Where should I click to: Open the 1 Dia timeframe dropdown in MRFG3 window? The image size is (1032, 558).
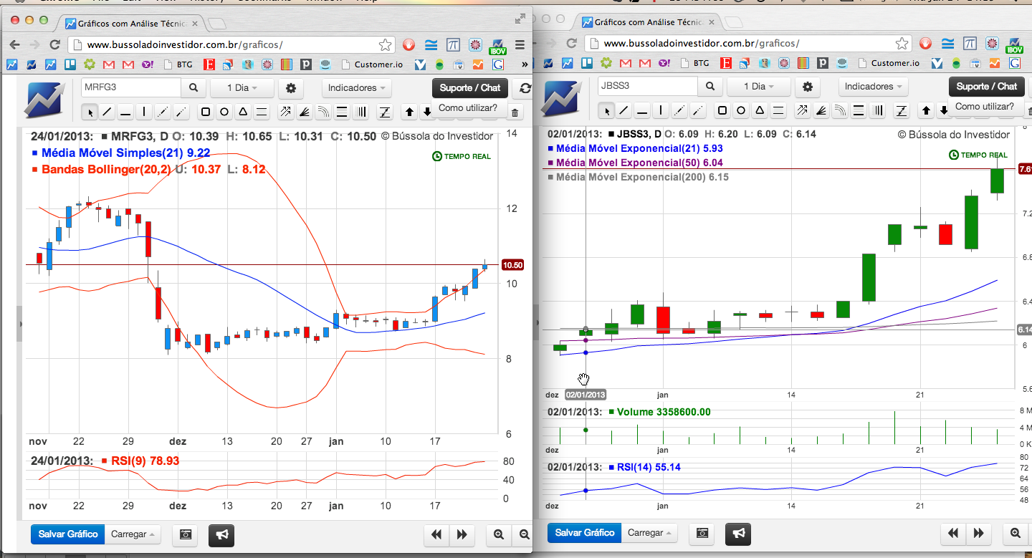[x=243, y=88]
